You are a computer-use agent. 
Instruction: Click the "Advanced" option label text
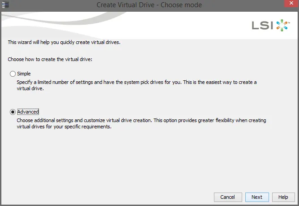[28, 112]
